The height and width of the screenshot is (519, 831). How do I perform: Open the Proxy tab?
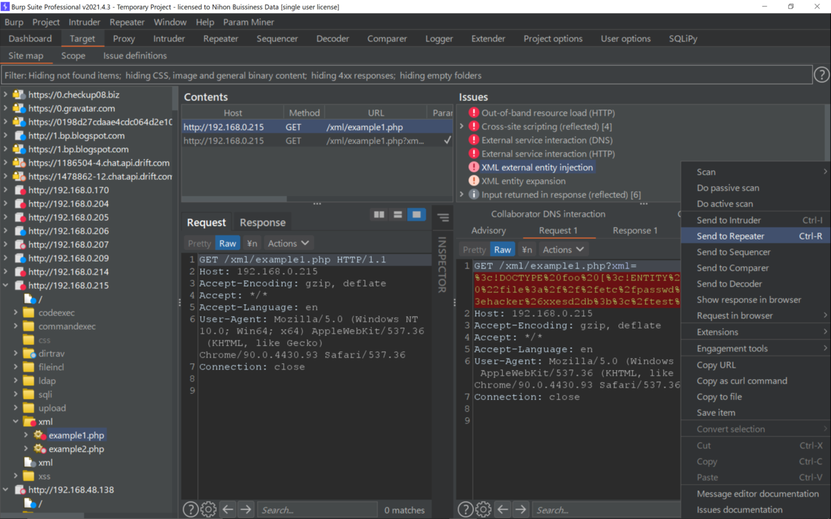pos(124,39)
